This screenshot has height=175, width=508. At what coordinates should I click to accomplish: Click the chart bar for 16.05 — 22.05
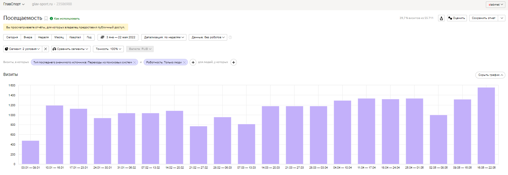486,126
